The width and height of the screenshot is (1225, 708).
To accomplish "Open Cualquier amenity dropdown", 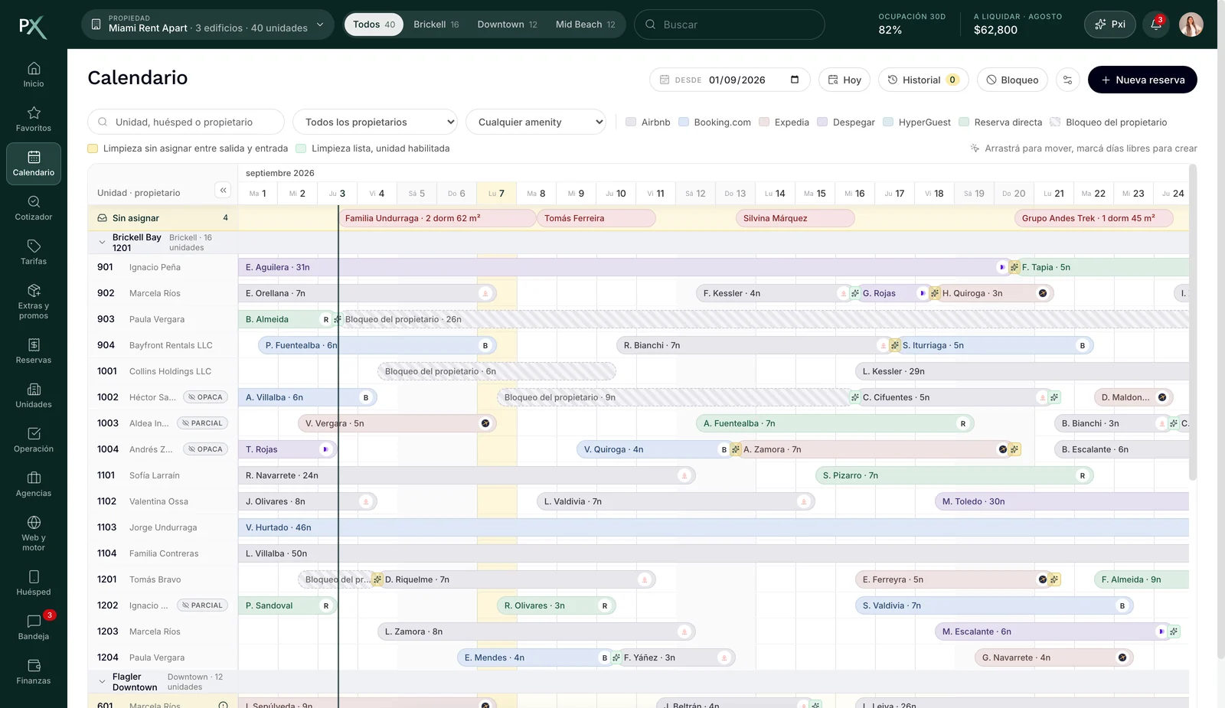I will [x=536, y=122].
